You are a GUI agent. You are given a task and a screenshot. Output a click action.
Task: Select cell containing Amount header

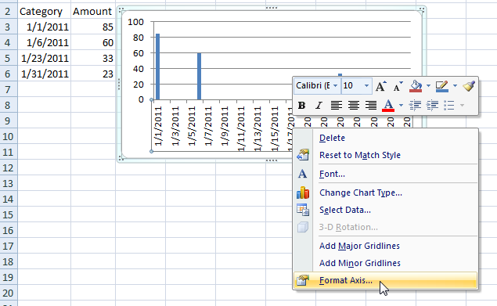[x=93, y=12]
